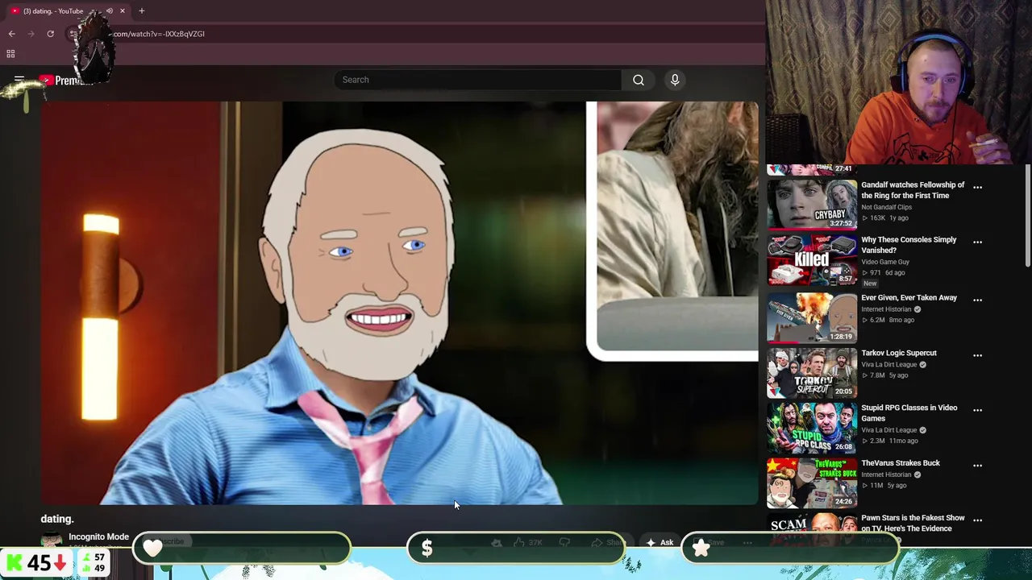Click 'Why These Consoles Simply Vanished?' title
Viewport: 1032px width, 580px height.
pyautogui.click(x=909, y=245)
